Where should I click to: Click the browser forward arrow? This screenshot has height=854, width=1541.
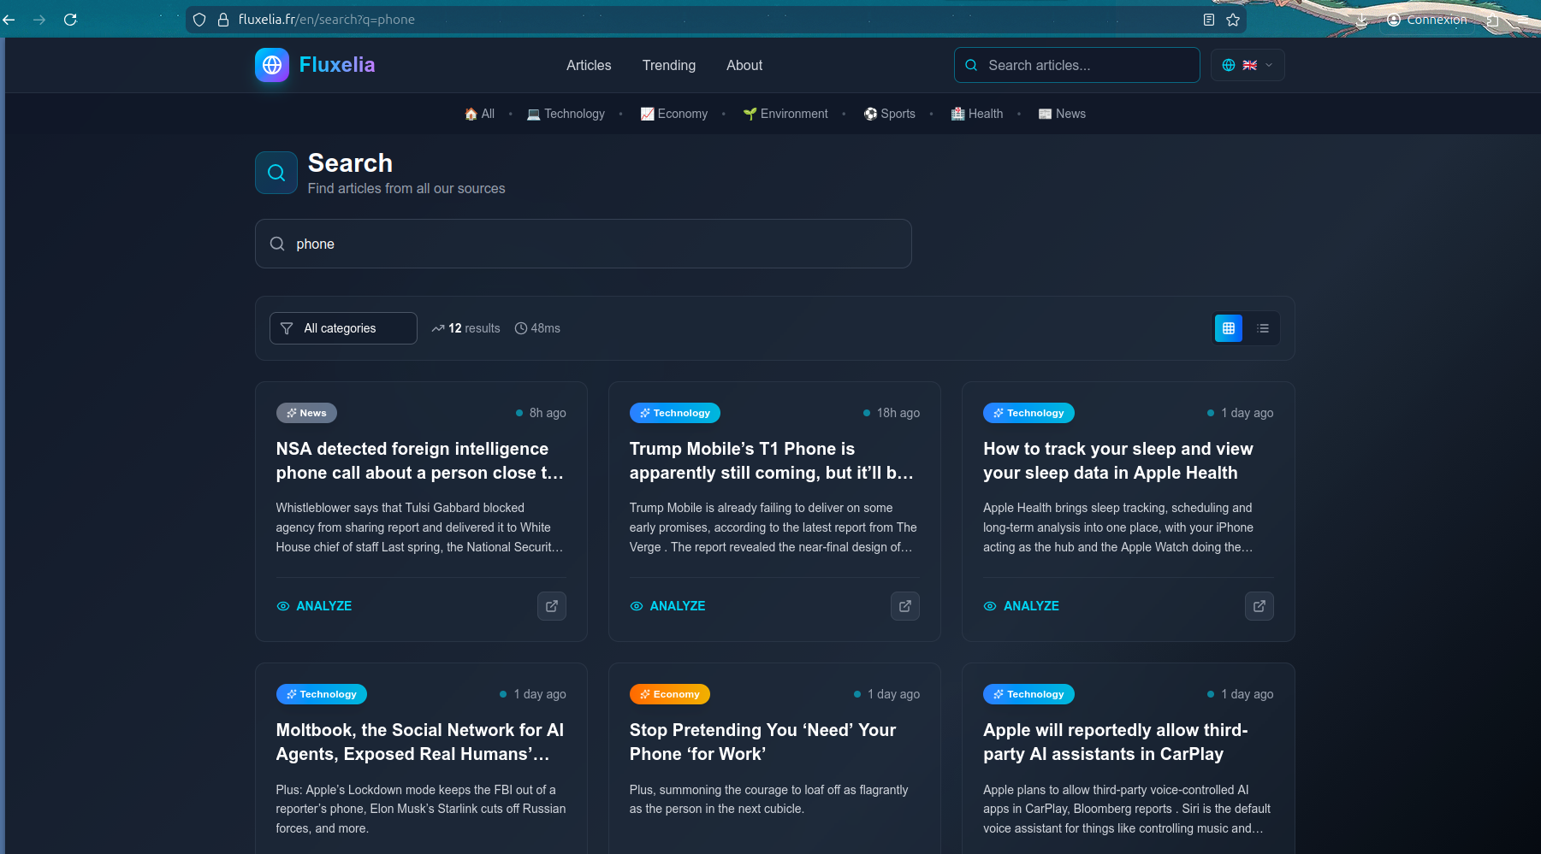[x=39, y=19]
